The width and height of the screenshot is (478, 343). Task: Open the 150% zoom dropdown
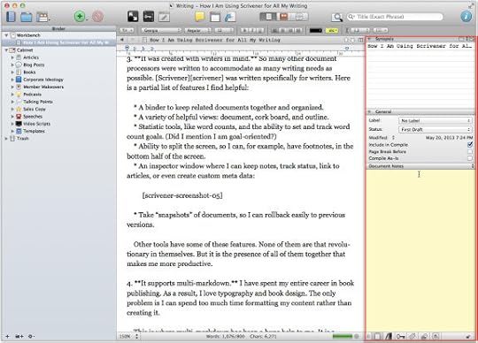[129, 336]
